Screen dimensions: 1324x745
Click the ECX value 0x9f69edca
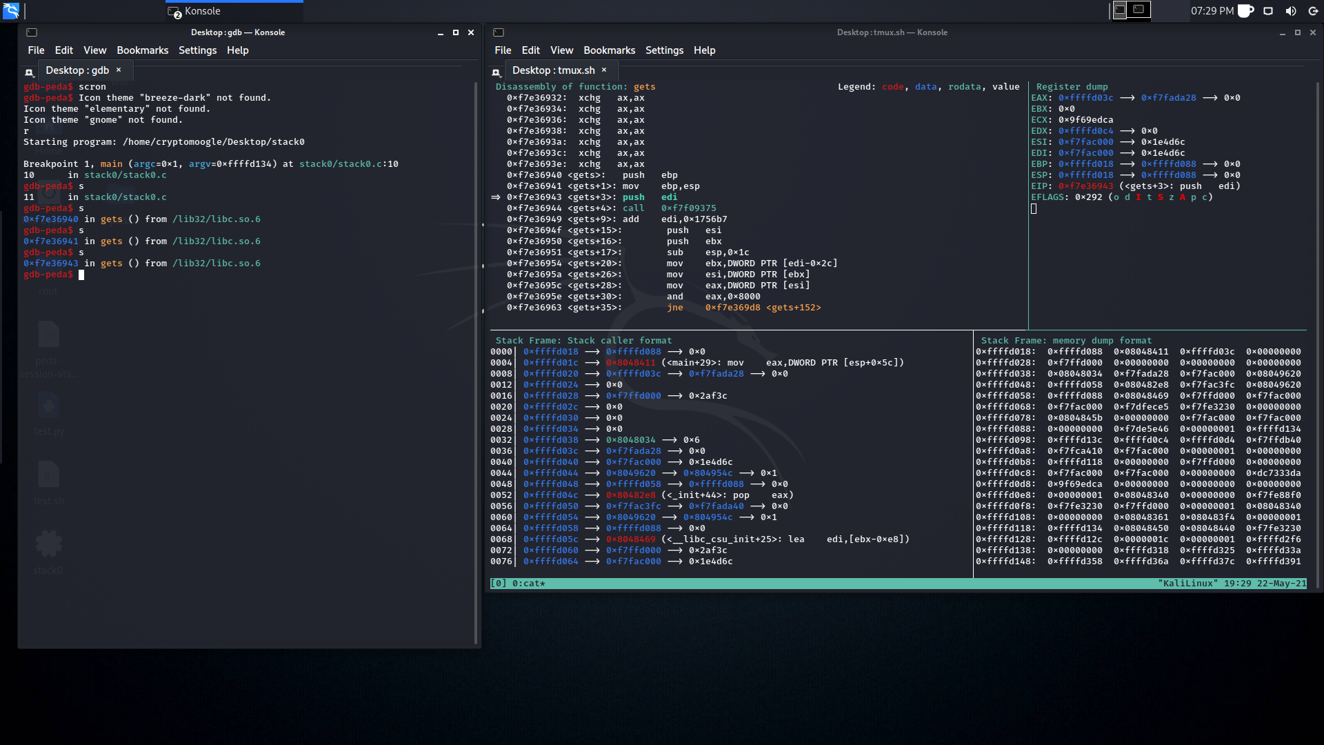(x=1085, y=120)
